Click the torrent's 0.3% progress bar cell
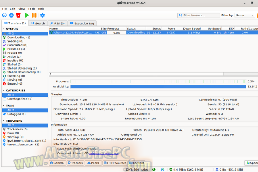Viewport: 258px width, 172px height. [117, 33]
